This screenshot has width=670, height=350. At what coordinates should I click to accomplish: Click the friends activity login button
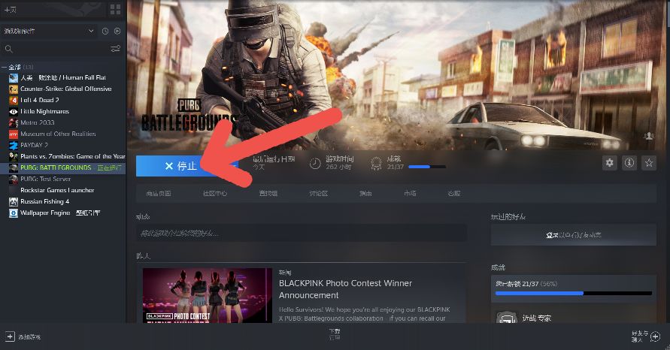pyautogui.click(x=574, y=235)
